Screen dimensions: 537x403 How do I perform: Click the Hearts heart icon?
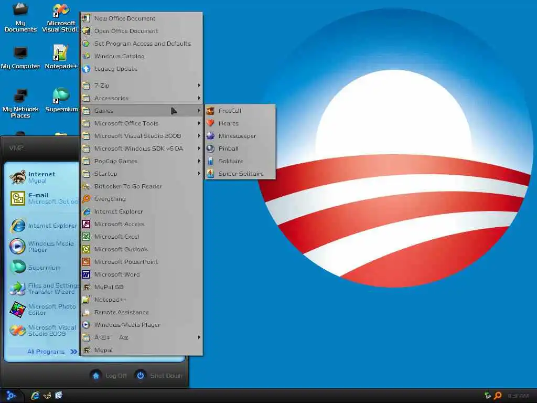pos(210,123)
